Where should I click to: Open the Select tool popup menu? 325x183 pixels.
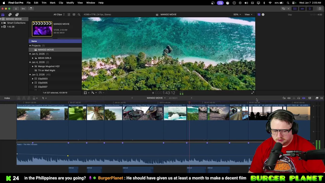pos(44,98)
